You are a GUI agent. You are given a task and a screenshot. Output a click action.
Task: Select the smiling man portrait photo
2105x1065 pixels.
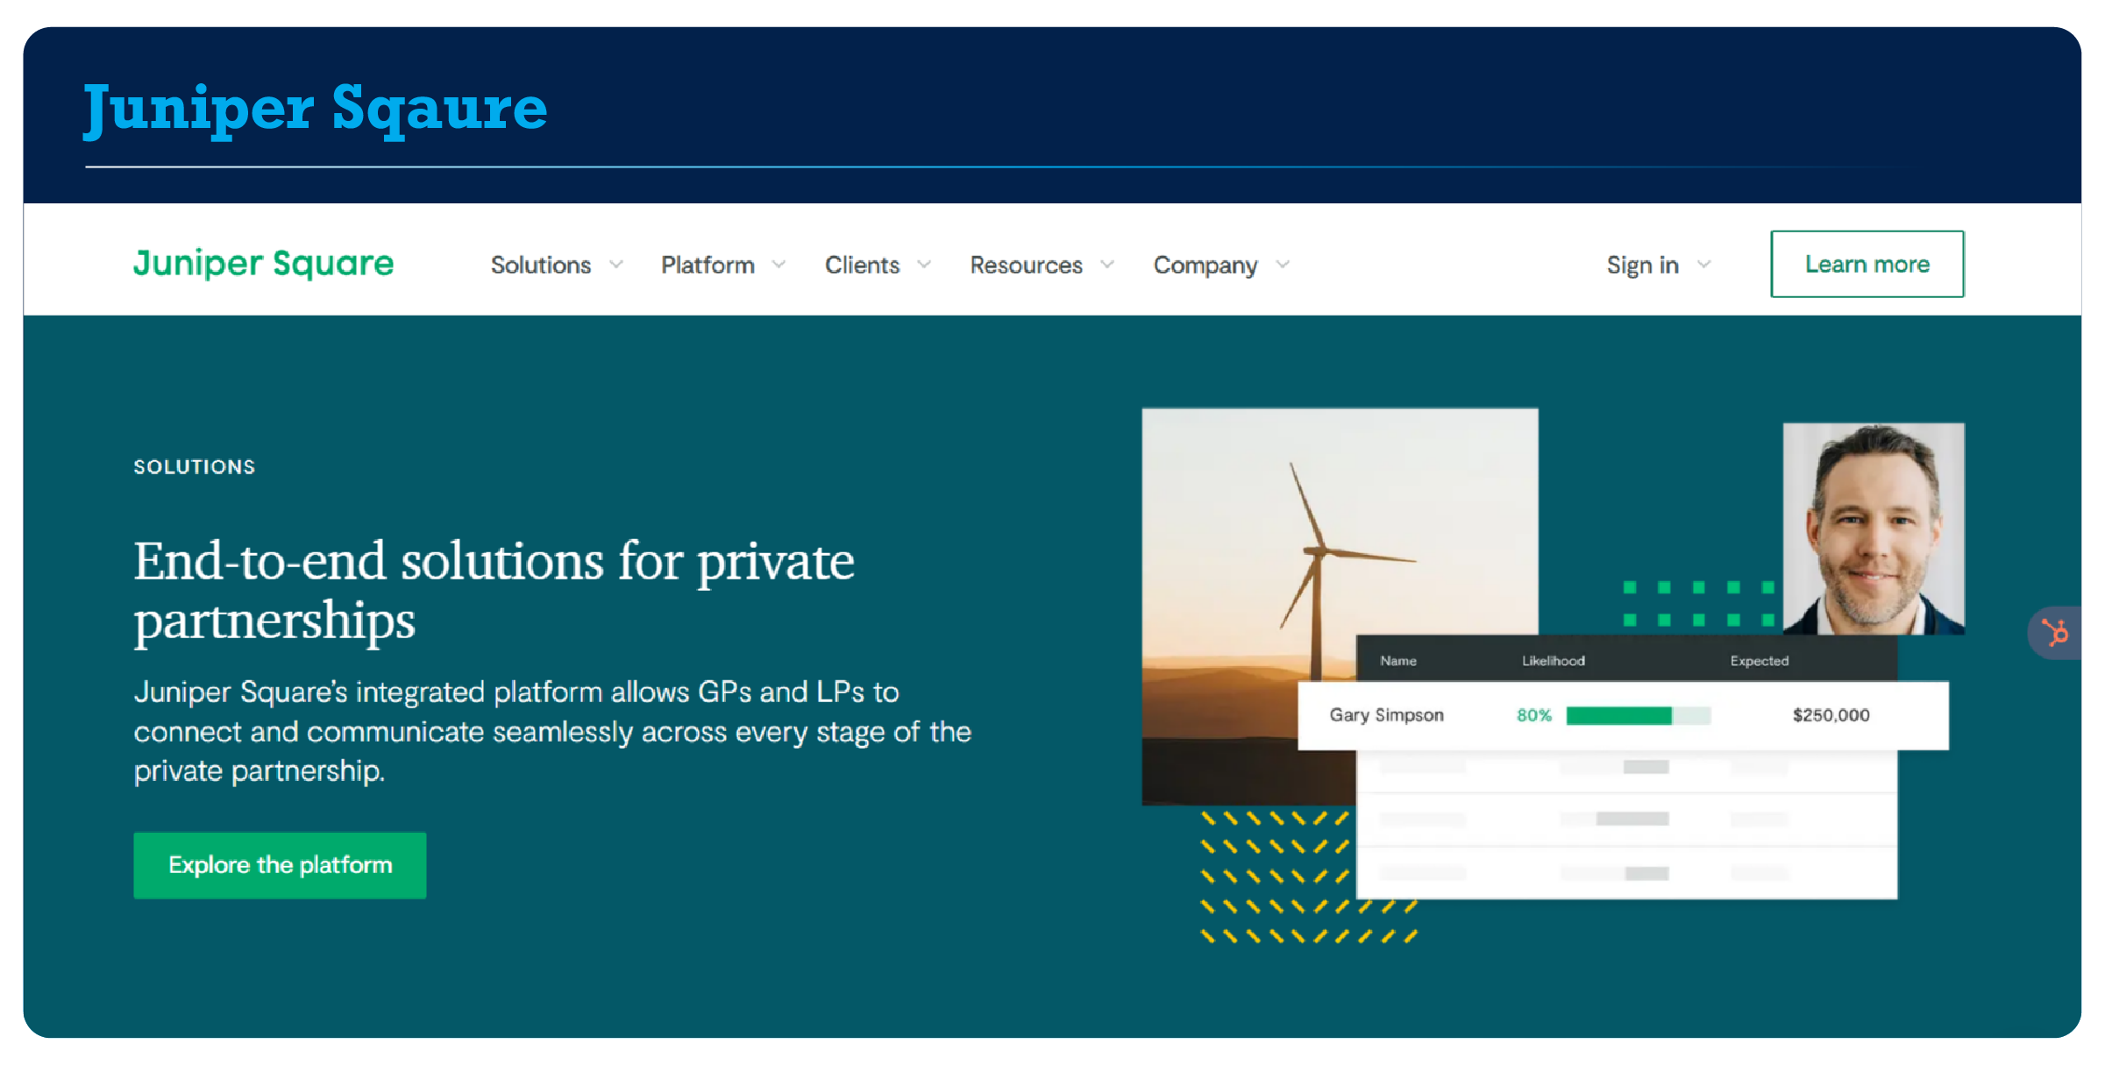(1874, 529)
